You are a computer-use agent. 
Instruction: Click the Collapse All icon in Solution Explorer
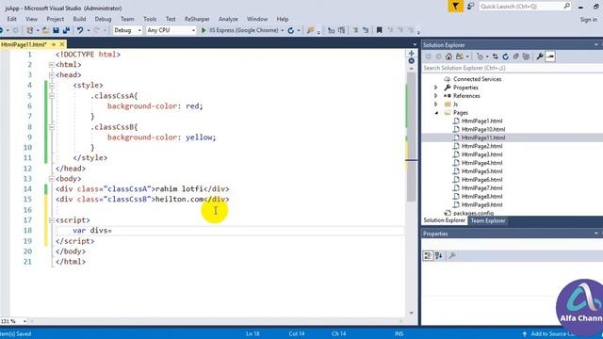point(515,56)
